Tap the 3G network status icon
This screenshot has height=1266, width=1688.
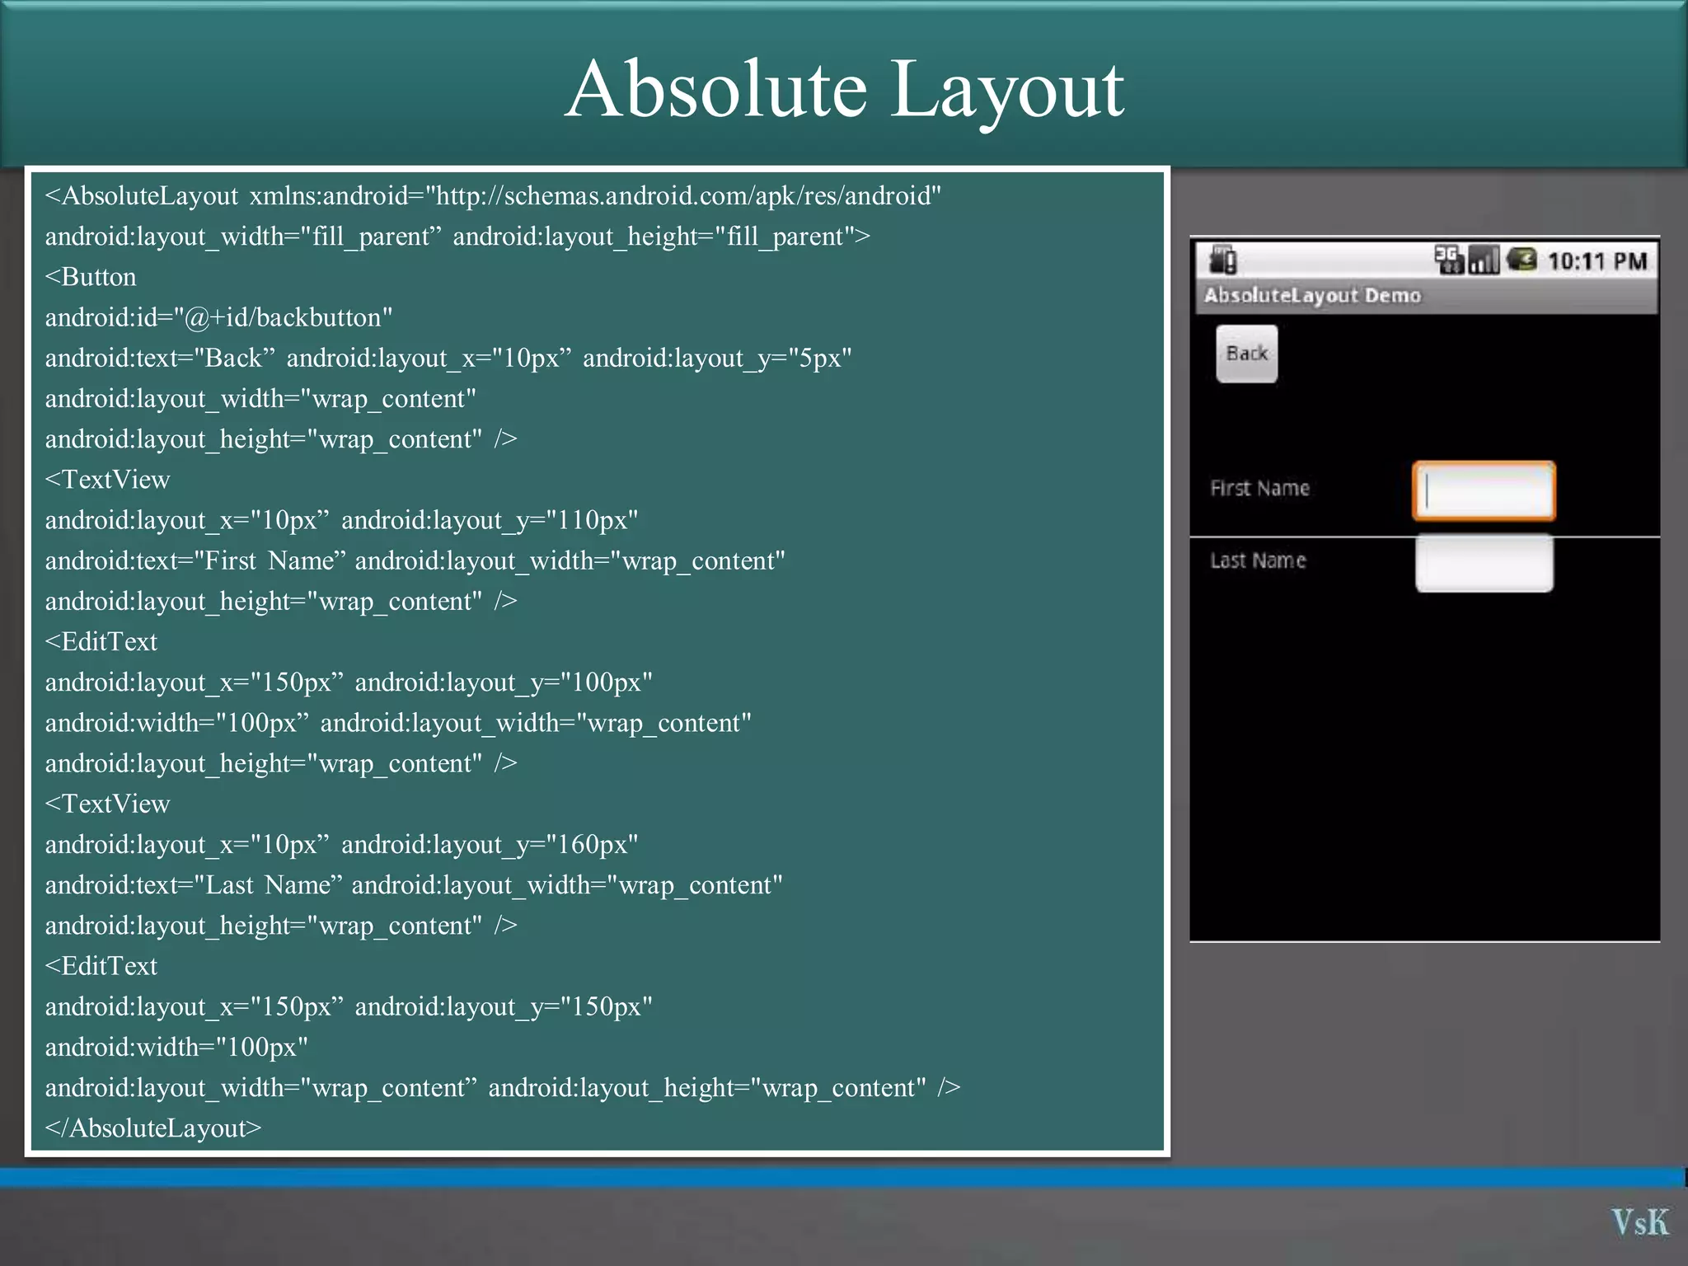[x=1448, y=260]
